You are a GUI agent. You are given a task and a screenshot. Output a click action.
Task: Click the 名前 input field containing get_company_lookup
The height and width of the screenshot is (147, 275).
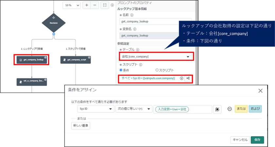click(156, 22)
